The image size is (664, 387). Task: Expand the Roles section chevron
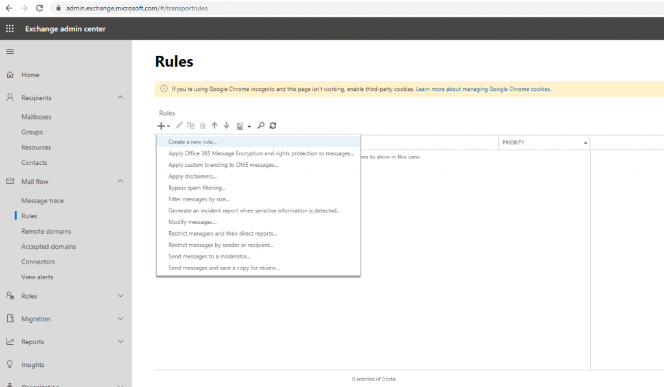click(121, 296)
